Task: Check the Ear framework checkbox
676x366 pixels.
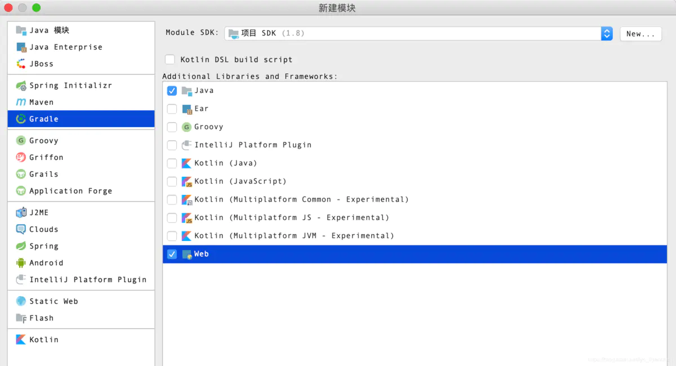Action: (x=172, y=109)
